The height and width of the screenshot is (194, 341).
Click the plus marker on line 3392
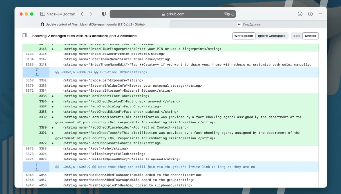click(x=52, y=143)
